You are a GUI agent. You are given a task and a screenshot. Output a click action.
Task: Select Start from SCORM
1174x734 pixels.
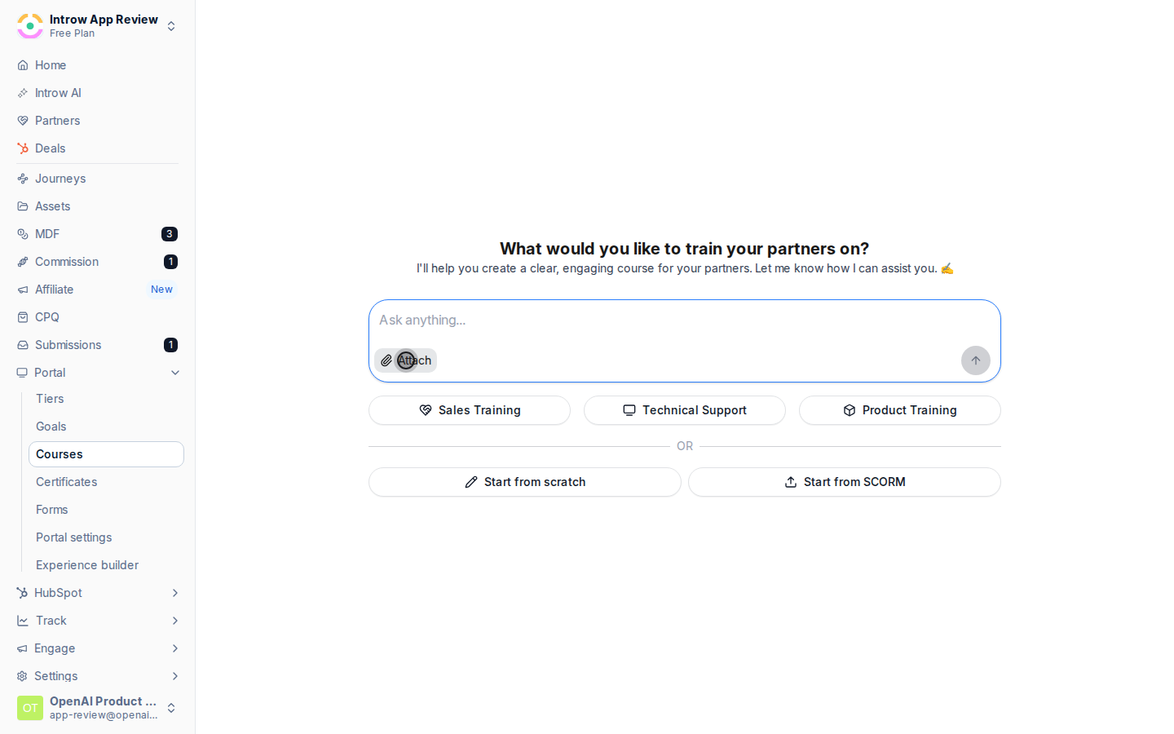(845, 482)
